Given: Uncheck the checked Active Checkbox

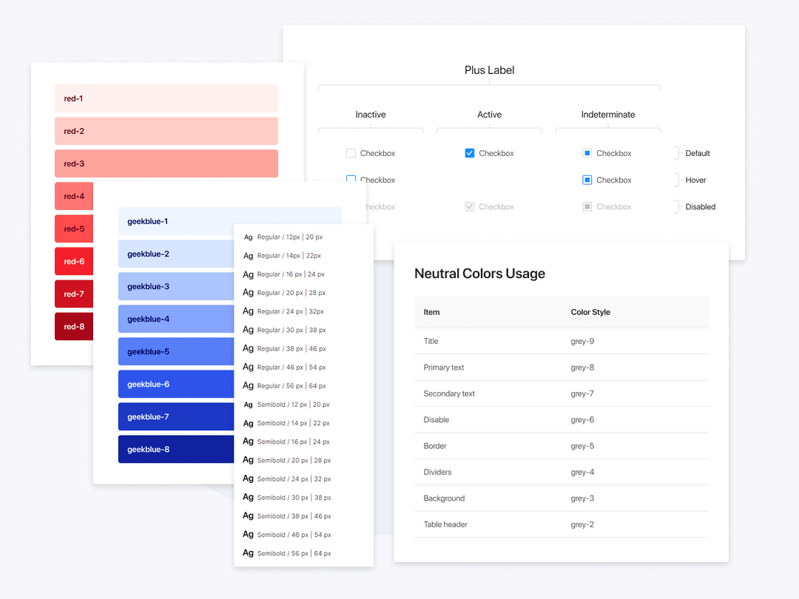Looking at the screenshot, I should tap(469, 153).
